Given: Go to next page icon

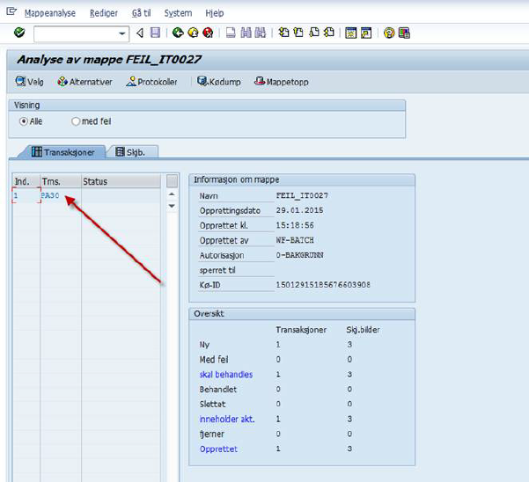Looking at the screenshot, I should click(x=314, y=33).
